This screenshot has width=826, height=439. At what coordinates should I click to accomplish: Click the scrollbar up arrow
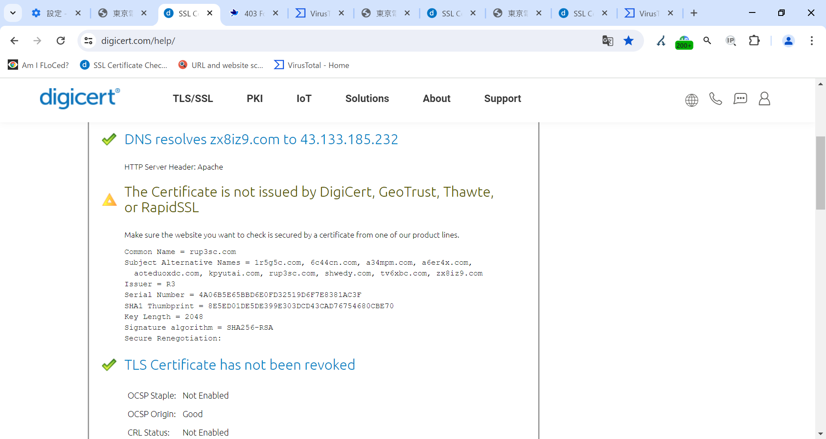click(x=820, y=84)
